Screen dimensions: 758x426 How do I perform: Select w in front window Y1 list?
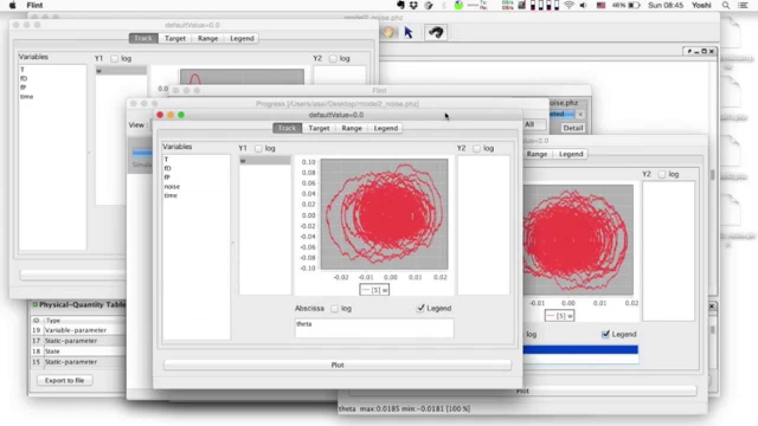pyautogui.click(x=265, y=160)
